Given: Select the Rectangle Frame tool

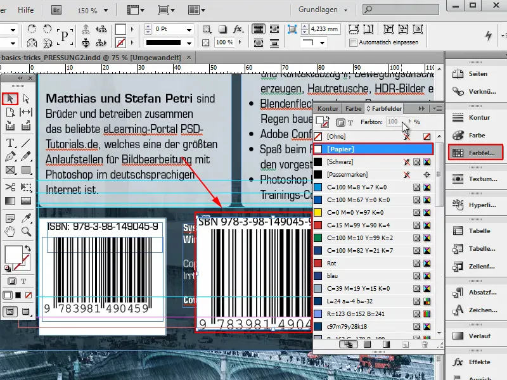Looking at the screenshot, I should tap(10, 170).
